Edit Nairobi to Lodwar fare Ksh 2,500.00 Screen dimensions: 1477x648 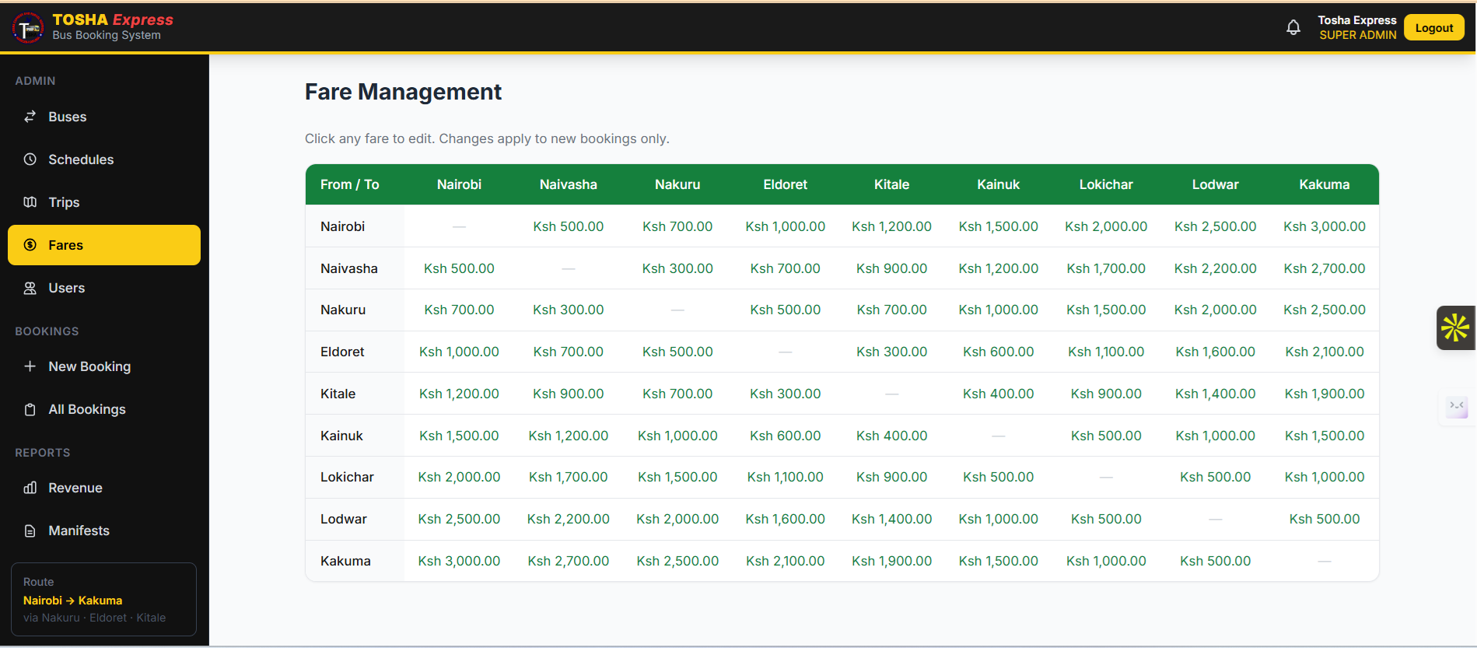[1216, 226]
